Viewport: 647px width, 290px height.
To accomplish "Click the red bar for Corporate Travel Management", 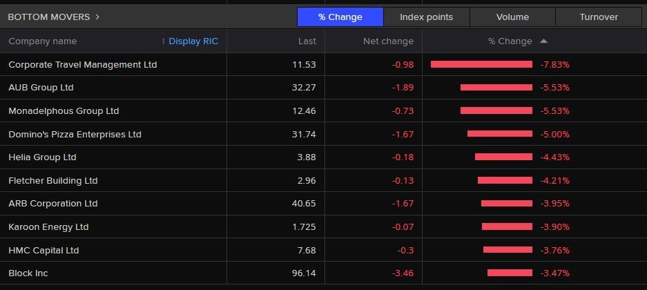I will 481,64.
